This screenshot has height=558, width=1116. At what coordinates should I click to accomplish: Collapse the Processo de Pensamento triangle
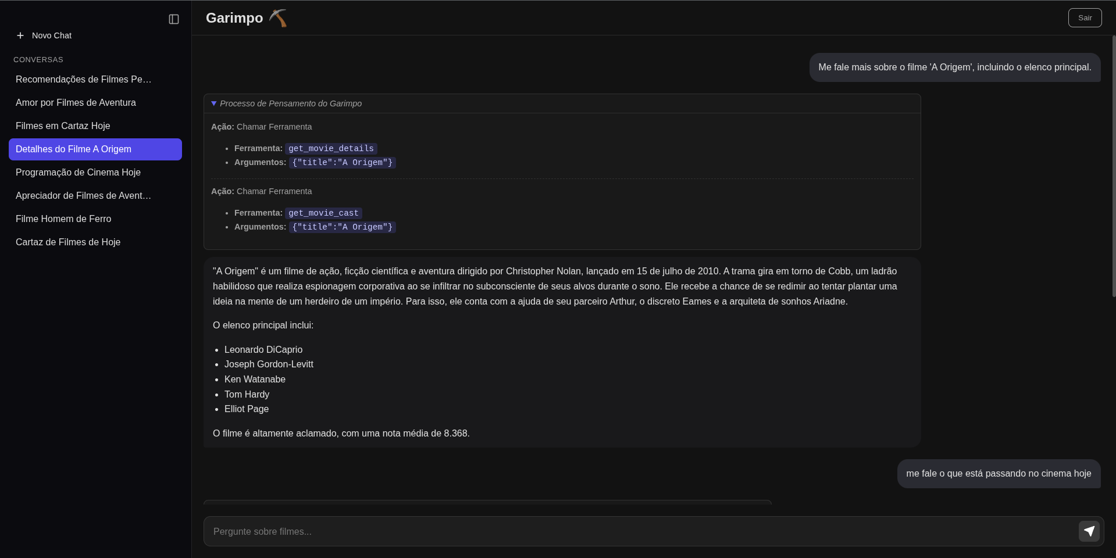(214, 103)
